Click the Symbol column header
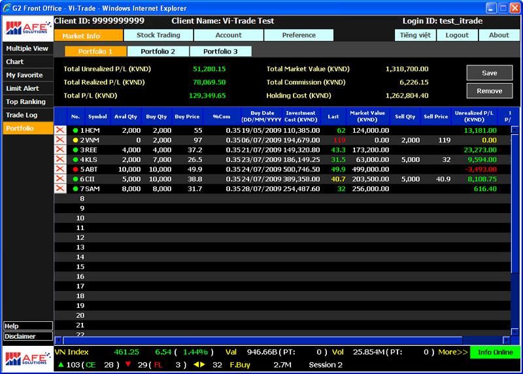Image resolution: width=523 pixels, height=374 pixels. [97, 116]
